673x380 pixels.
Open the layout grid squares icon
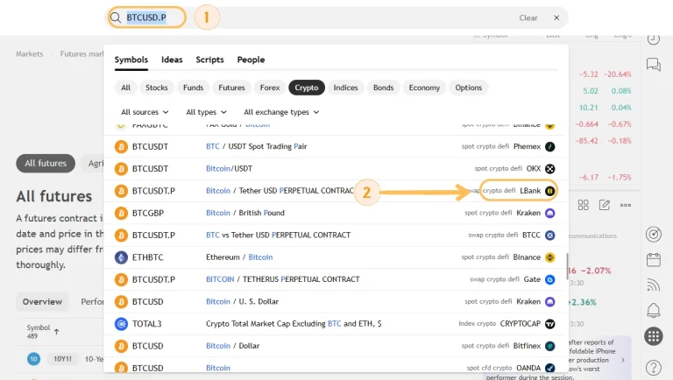584,205
